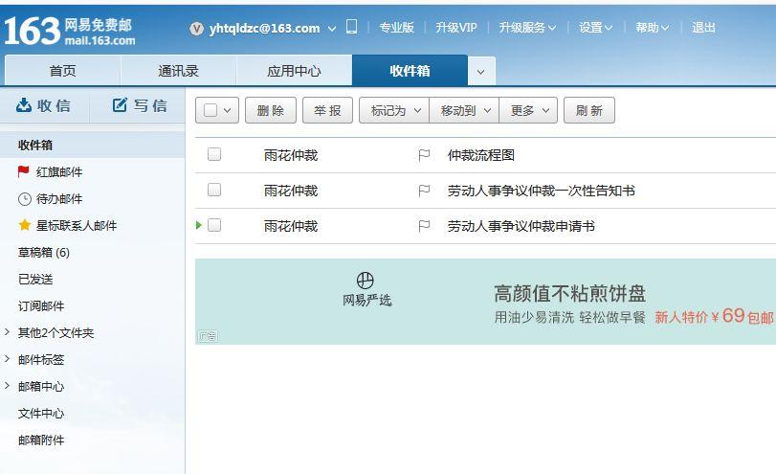Open dropdown arrow next to select-all checkbox
776x474 pixels.
pos(228,110)
